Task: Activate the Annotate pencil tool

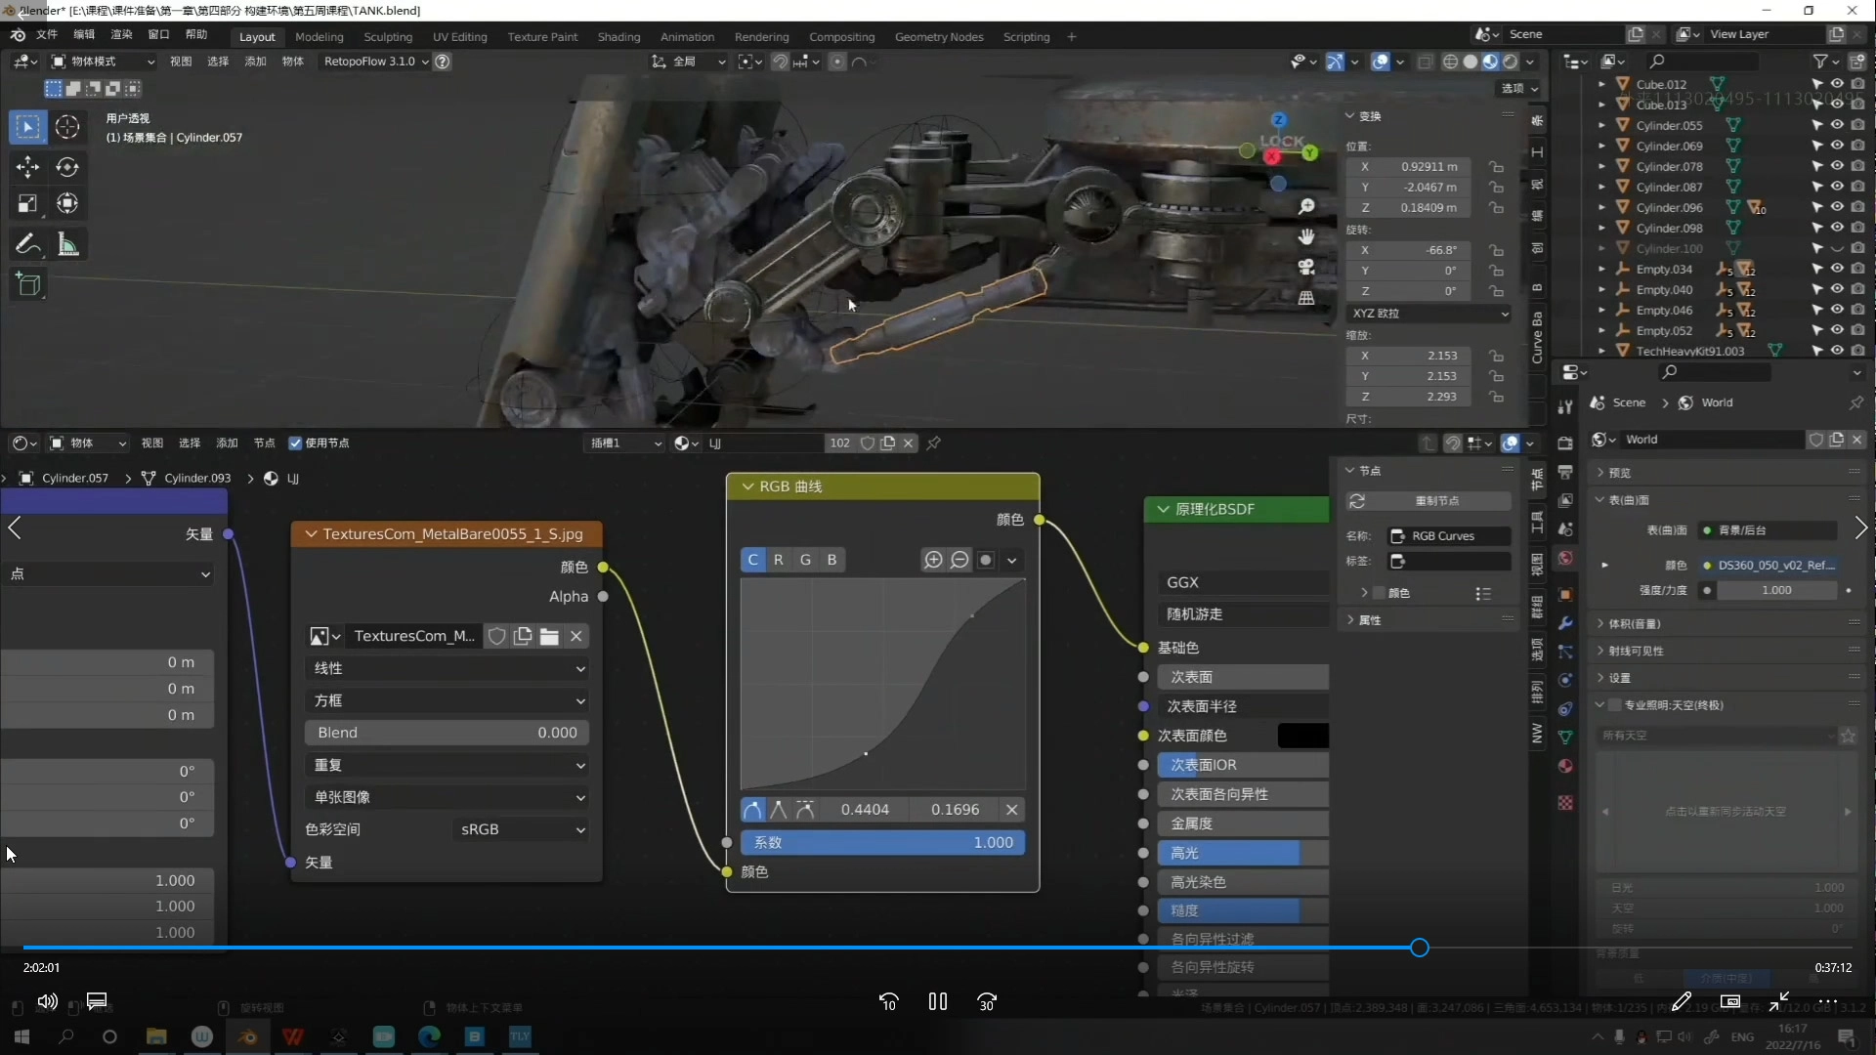Action: pos(27,244)
